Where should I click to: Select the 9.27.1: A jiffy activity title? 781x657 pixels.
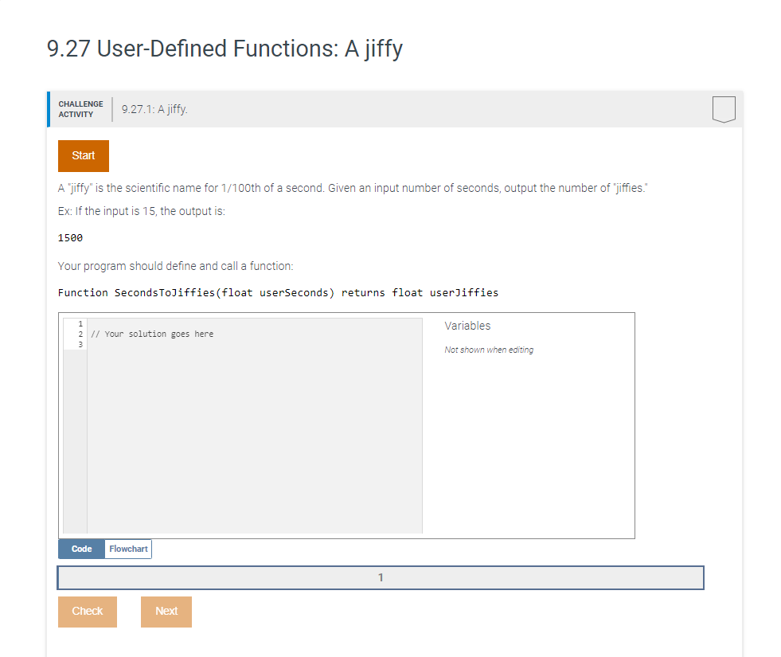pyautogui.click(x=154, y=109)
